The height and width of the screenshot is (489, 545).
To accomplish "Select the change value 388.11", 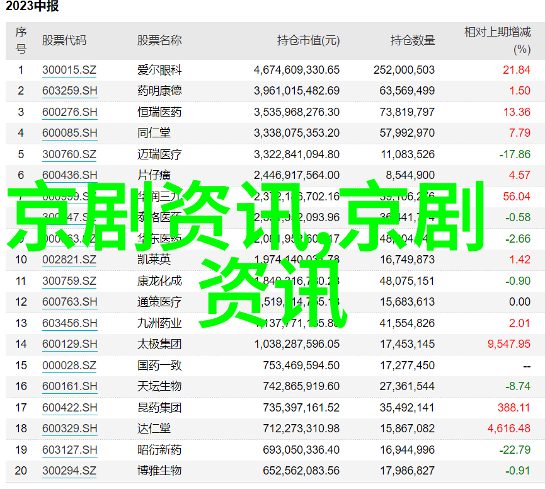I will click(x=514, y=408).
